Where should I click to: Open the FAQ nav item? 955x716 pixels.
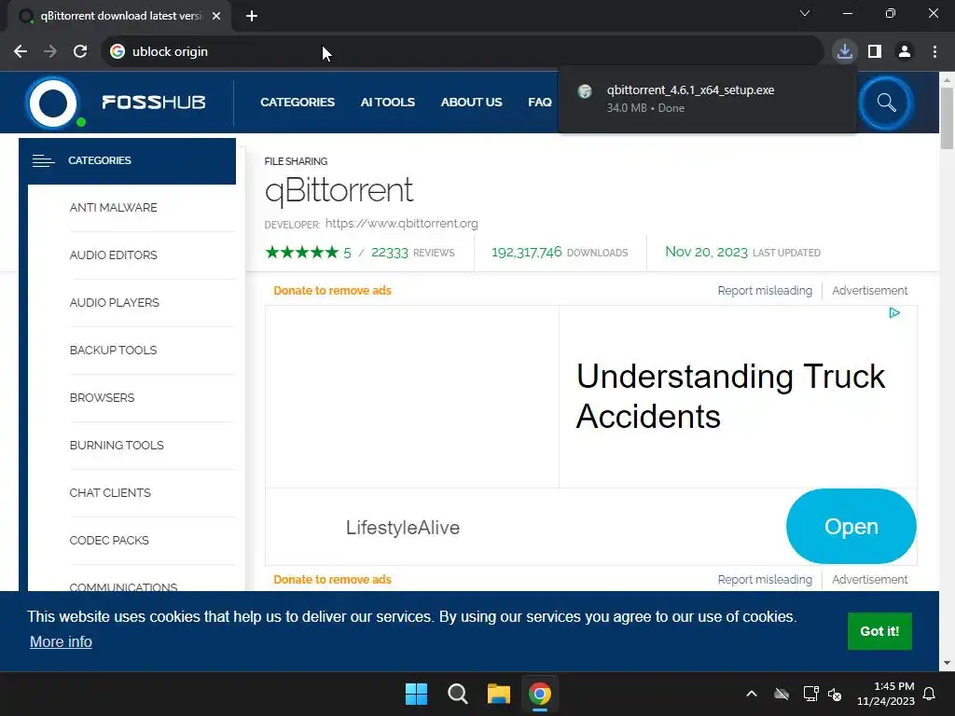pos(540,103)
